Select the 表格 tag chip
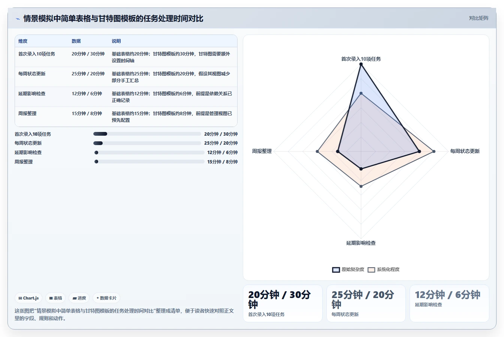Image resolution: width=504 pixels, height=337 pixels. point(55,298)
